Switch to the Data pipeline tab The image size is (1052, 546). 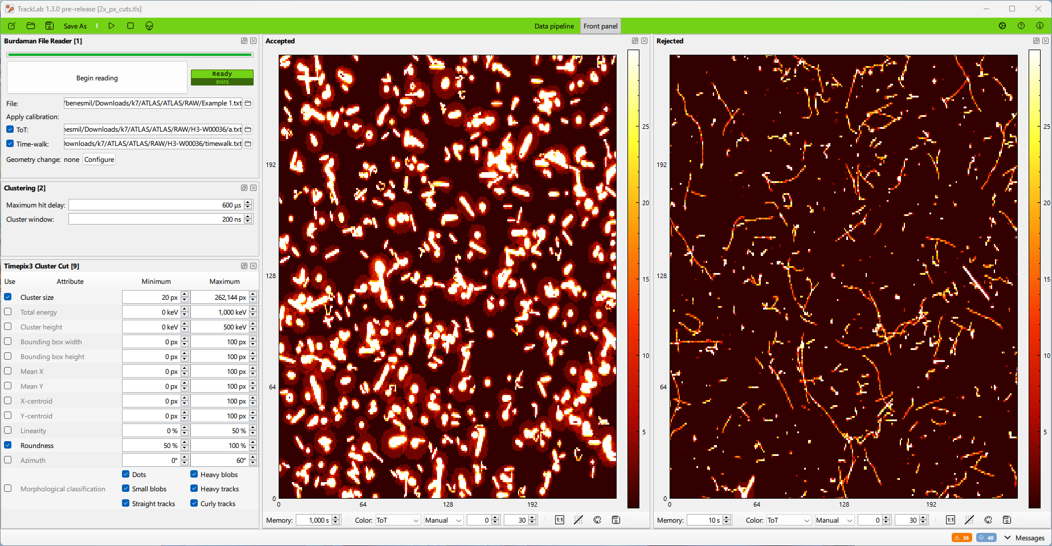click(554, 26)
